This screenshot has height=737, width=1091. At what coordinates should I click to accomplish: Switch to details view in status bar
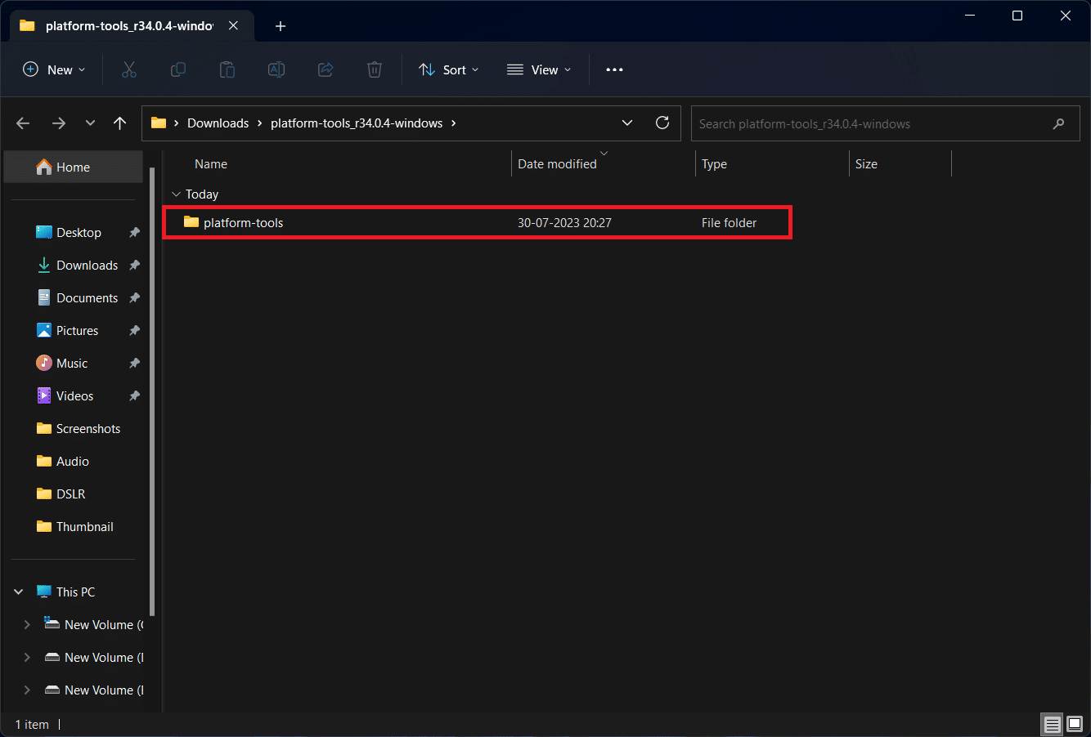pos(1052,724)
